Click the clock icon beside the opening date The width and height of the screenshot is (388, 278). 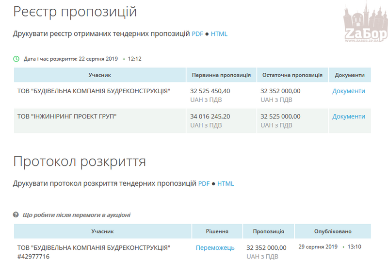click(16, 59)
